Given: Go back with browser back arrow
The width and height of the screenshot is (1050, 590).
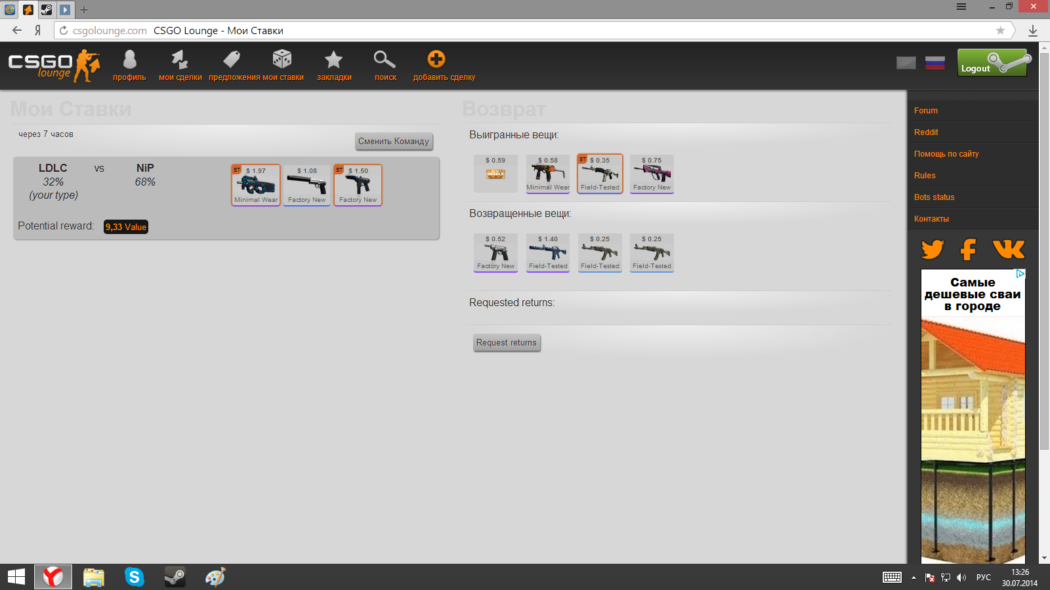Looking at the screenshot, I should click(17, 30).
